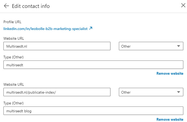Click the 'multiraedt blog' type field
Screen dimensions: 187x122
tap(93, 110)
